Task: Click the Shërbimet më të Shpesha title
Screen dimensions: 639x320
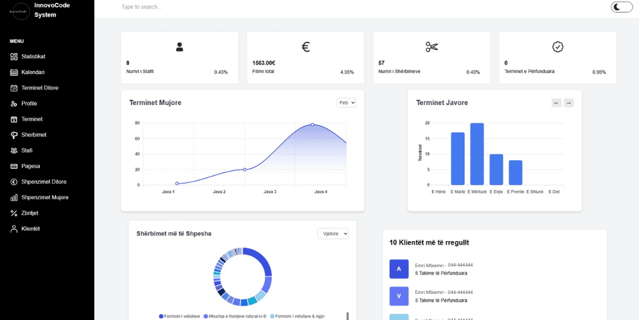Action: 173,233
